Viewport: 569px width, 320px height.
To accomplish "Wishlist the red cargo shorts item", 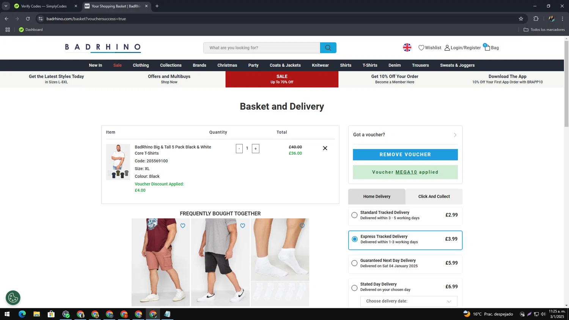I will [x=183, y=226].
